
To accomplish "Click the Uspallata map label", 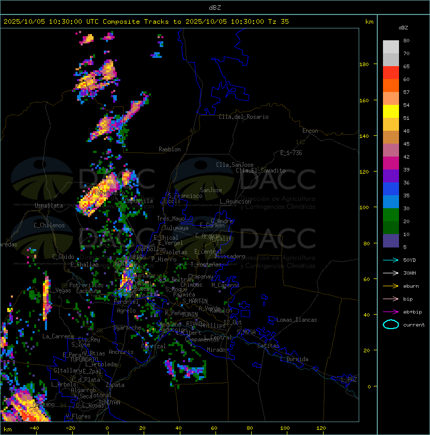I will (49, 206).
